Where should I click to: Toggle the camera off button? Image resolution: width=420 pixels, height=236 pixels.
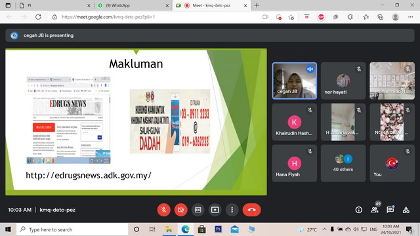tap(181, 210)
